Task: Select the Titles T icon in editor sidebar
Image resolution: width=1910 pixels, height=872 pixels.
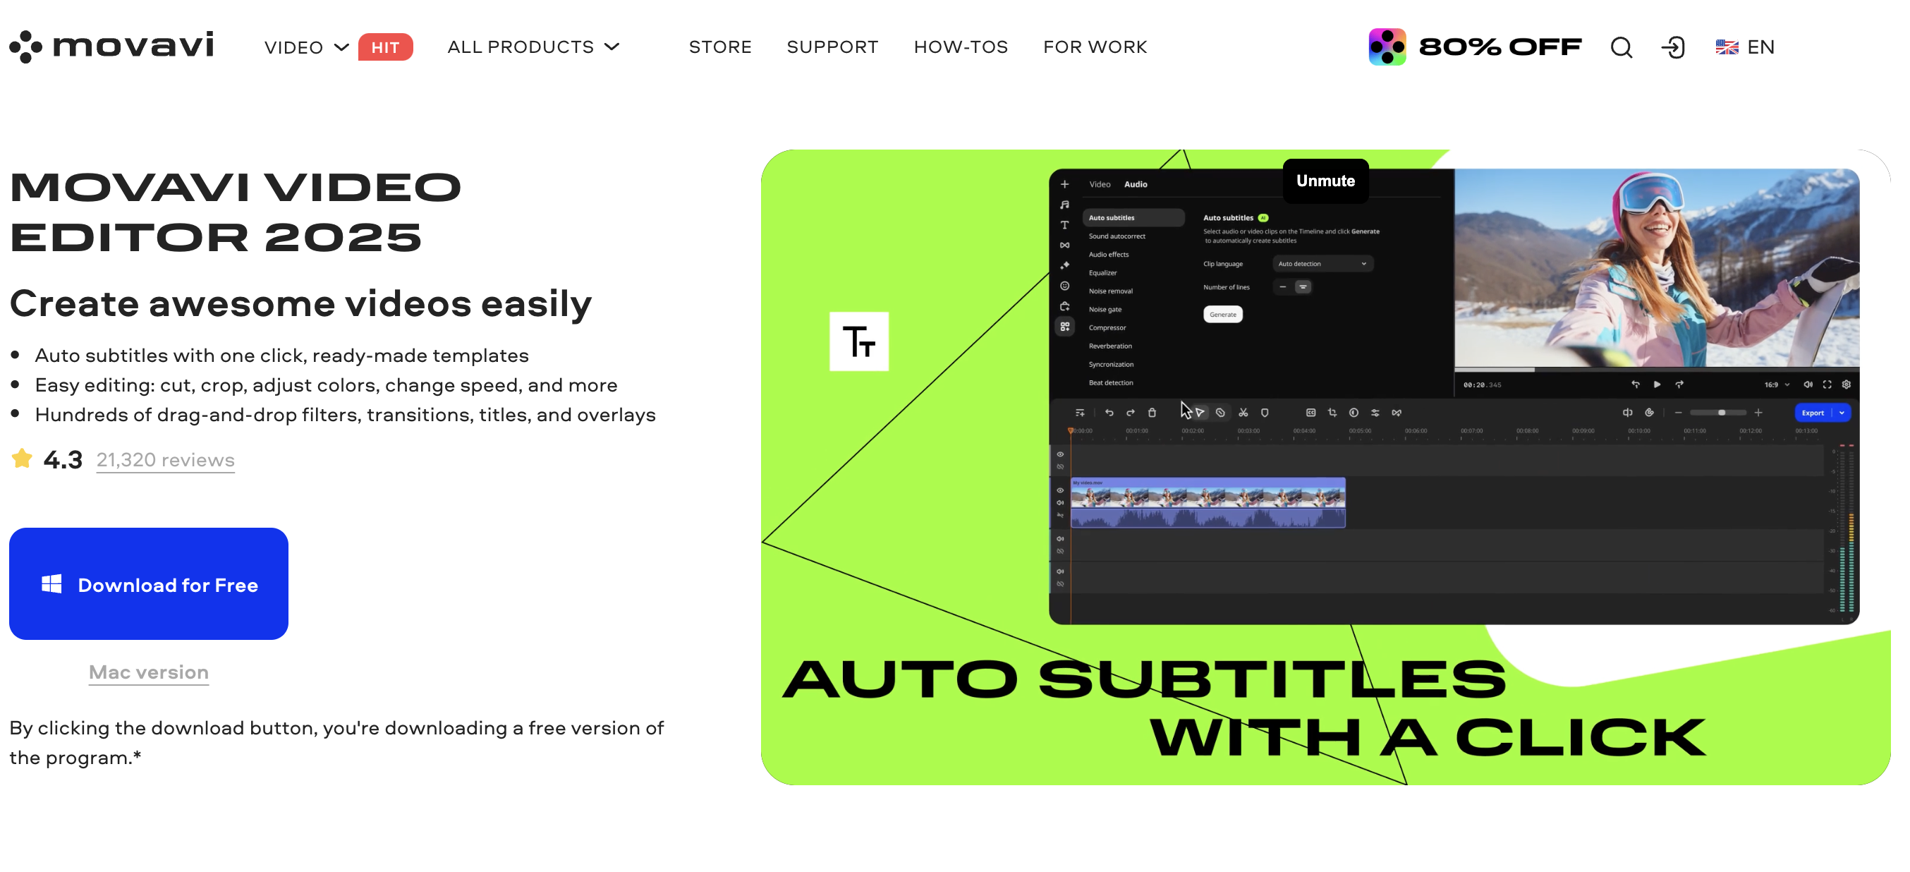Action: (x=1065, y=224)
